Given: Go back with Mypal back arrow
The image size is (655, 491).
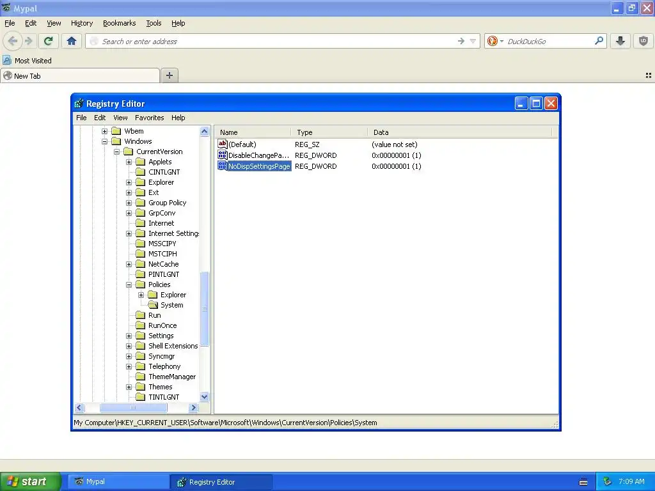Looking at the screenshot, I should pos(13,41).
